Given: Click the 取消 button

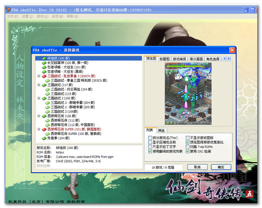Looking at the screenshot, I should click(197, 167).
